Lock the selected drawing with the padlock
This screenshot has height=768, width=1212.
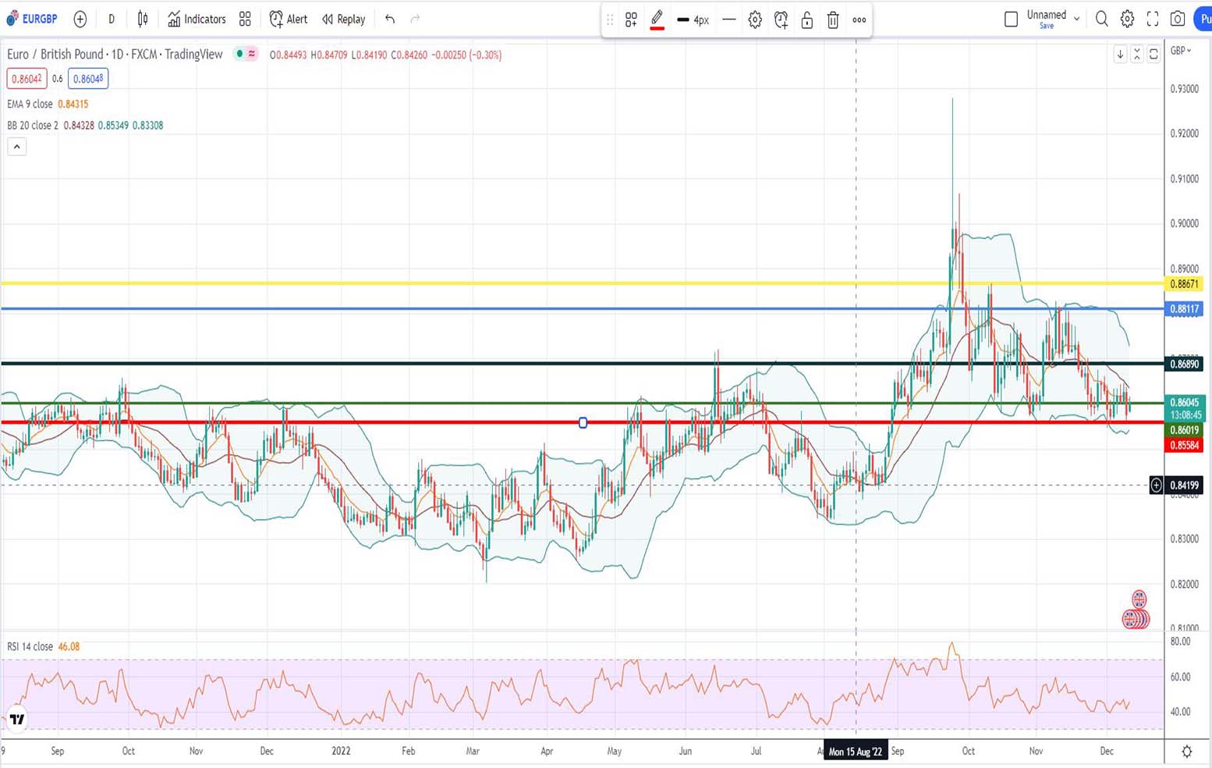806,20
